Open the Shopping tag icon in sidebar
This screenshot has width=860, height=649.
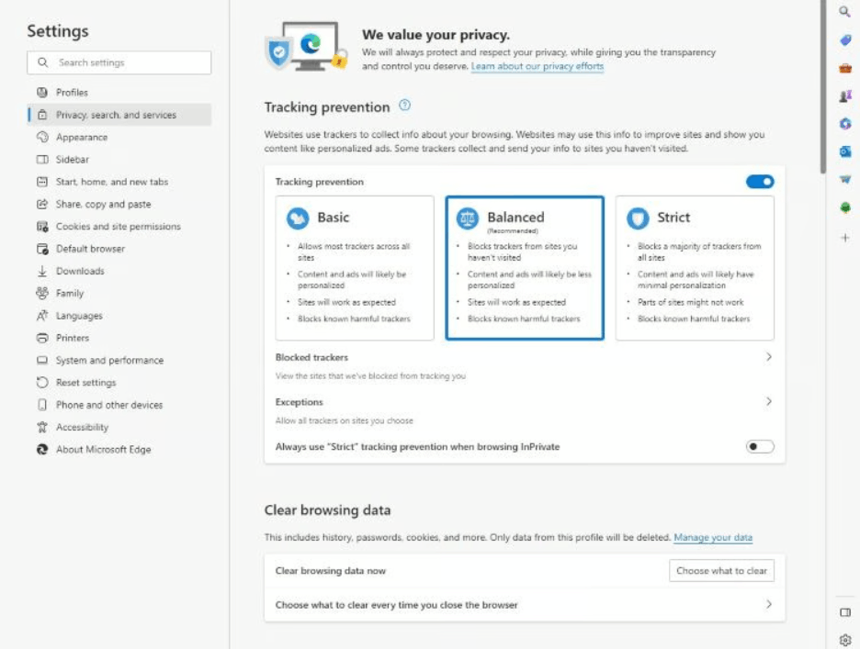click(x=845, y=39)
